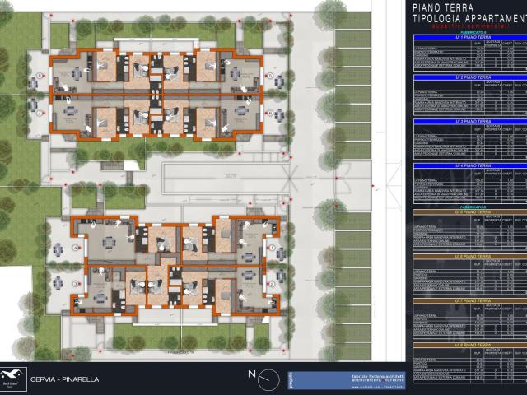
Task: Click the upper building floor plan
Action: pos(159,98)
